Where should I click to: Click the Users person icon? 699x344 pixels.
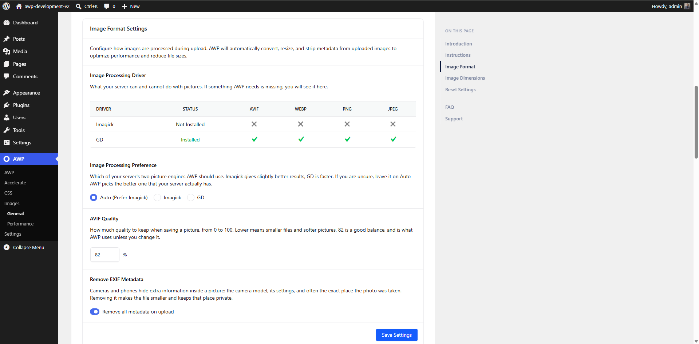(x=7, y=117)
